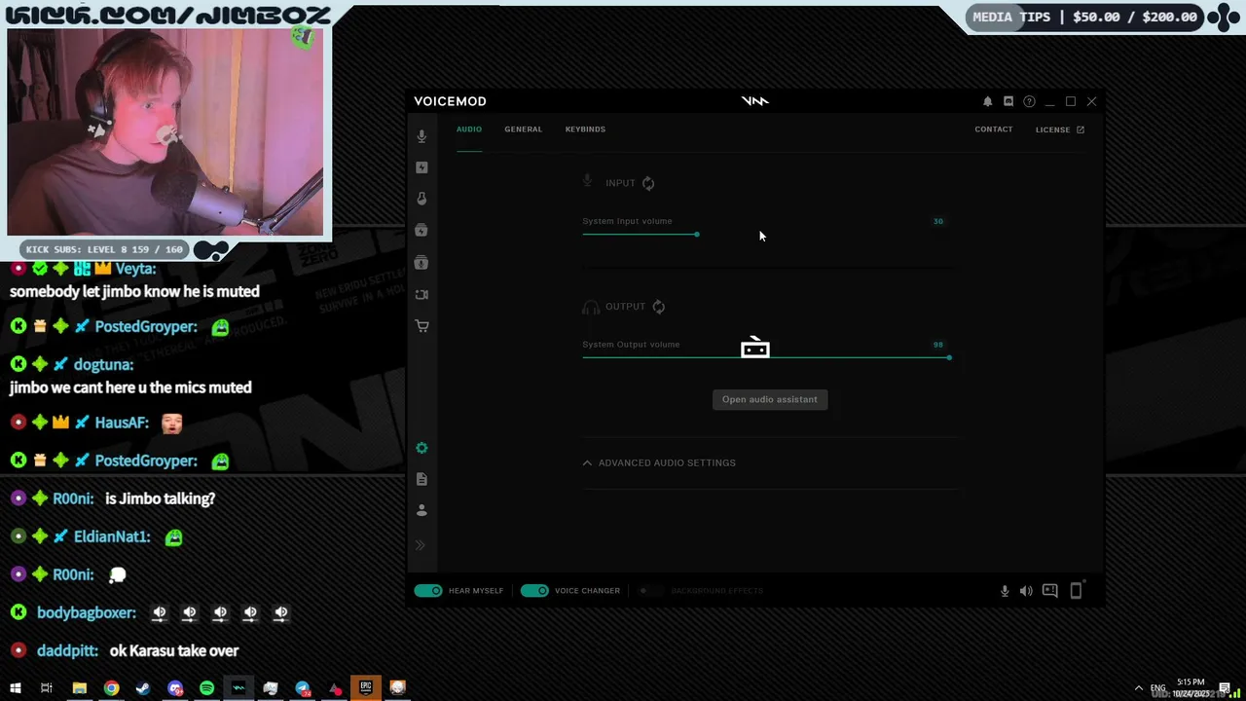Image resolution: width=1246 pixels, height=701 pixels.
Task: Open the Contact link
Action: [x=994, y=129]
